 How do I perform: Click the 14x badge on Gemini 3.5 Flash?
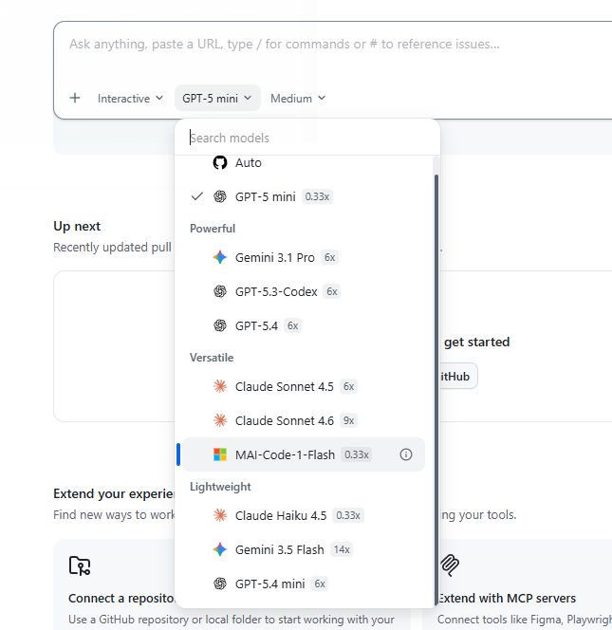pyautogui.click(x=342, y=549)
